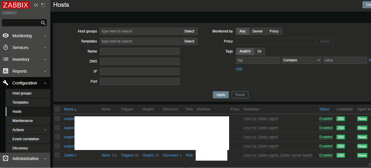Click the tag name field

(258, 60)
